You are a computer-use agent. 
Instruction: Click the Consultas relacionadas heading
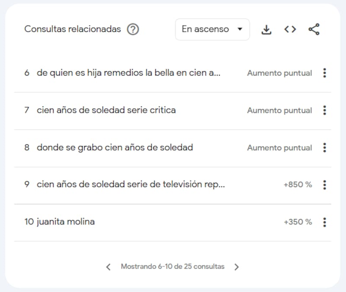click(73, 29)
